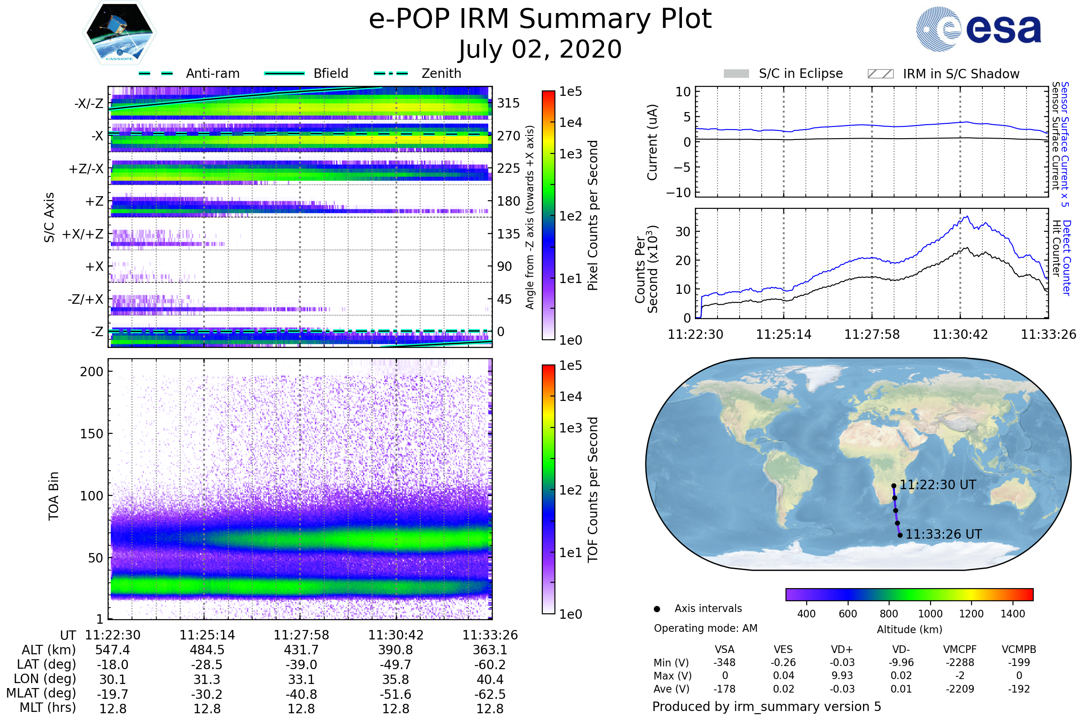Viewport: 1081px width, 720px height.
Task: Click the Anti-ram dashed legend line
Action: [156, 73]
